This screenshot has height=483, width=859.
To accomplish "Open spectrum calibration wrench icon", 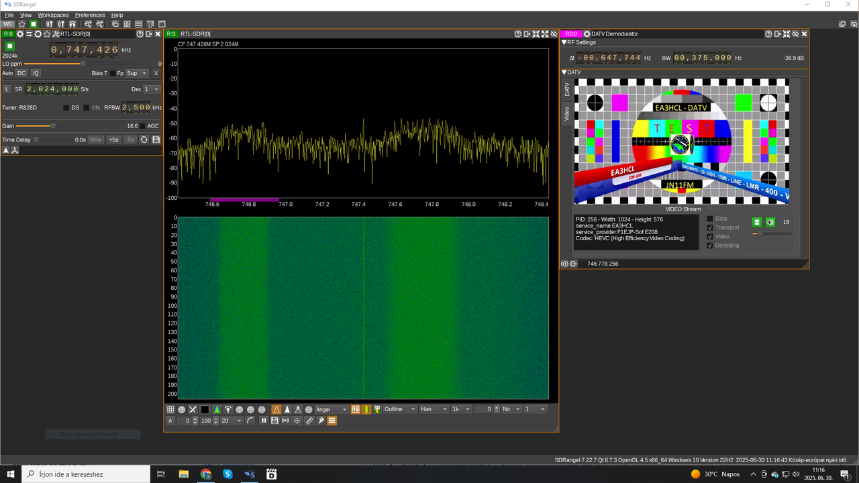I will (321, 421).
